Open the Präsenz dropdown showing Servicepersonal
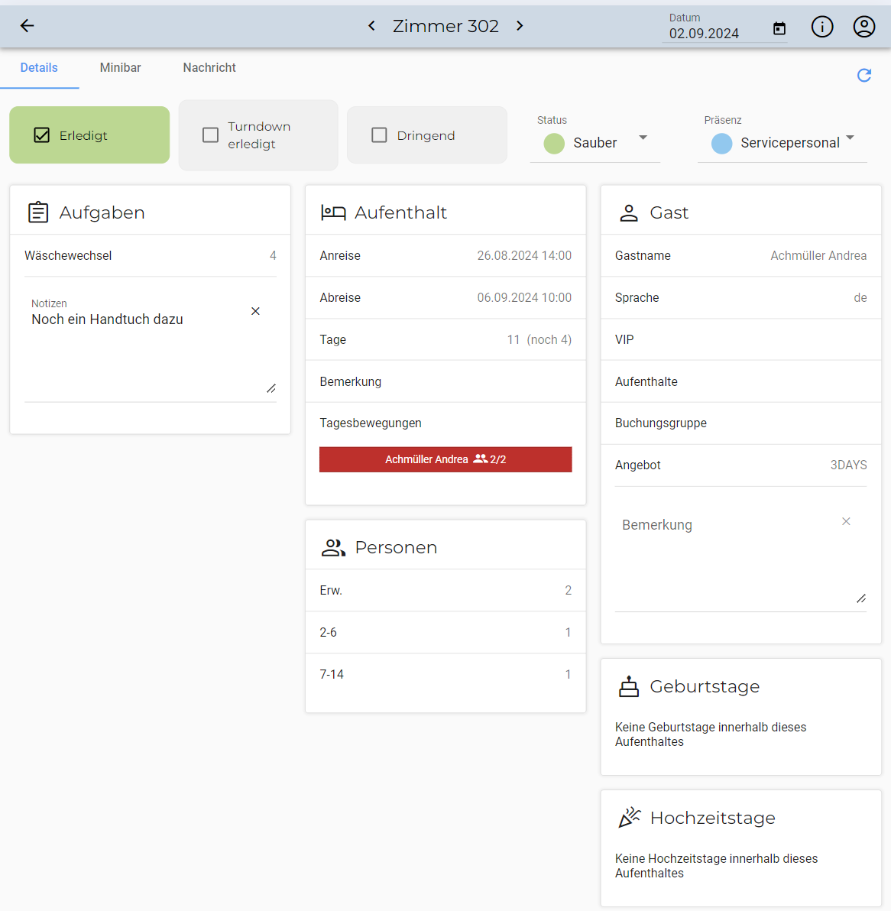The width and height of the screenshot is (891, 911). tap(850, 138)
